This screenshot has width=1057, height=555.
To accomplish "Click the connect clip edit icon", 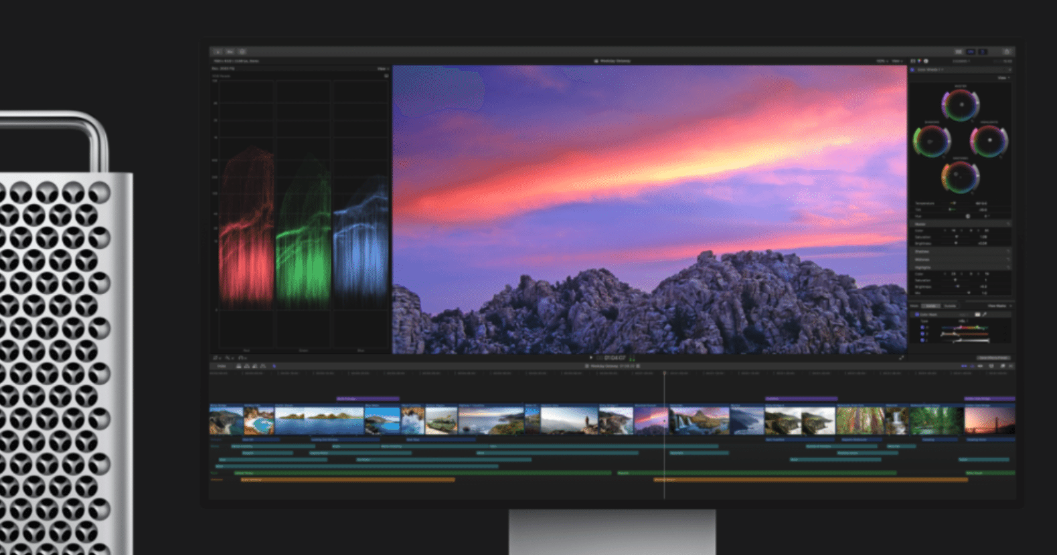I will (x=239, y=366).
